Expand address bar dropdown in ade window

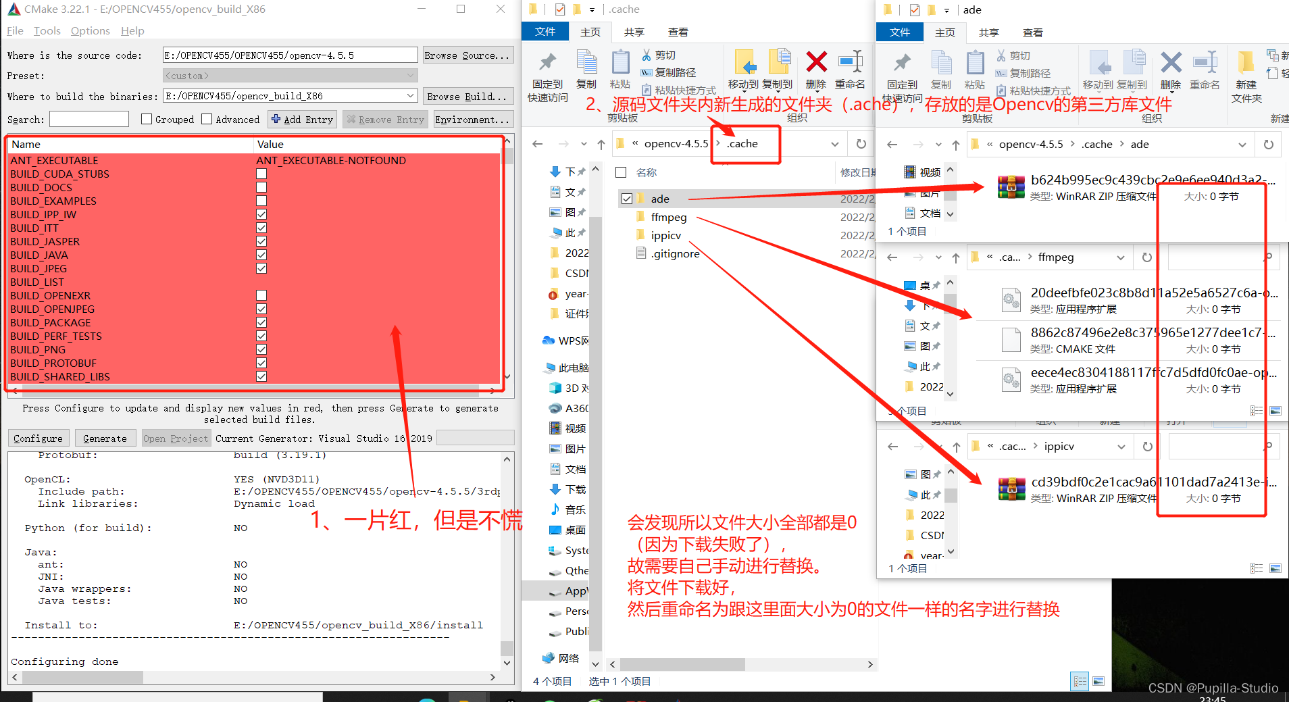point(1242,145)
